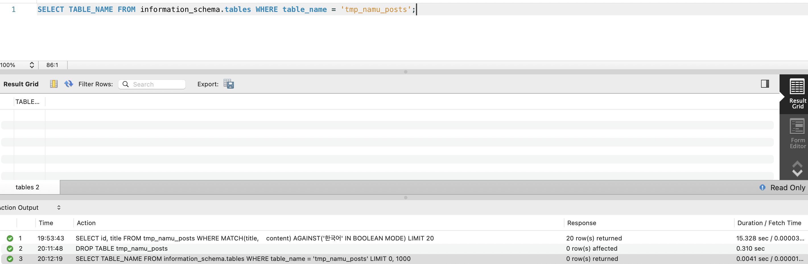Click the green success icon on DROP TABLE row
The height and width of the screenshot is (264, 808).
pos(10,248)
